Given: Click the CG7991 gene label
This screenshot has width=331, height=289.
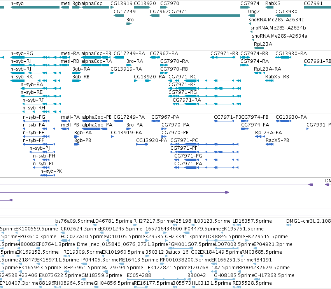Looking at the screenshot, I should click(x=313, y=3).
